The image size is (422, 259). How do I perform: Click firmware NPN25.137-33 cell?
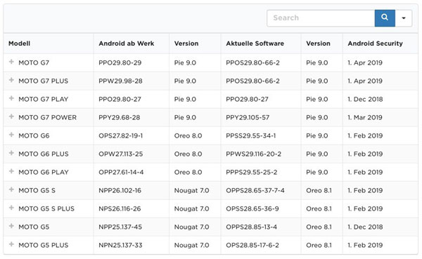coord(120,245)
